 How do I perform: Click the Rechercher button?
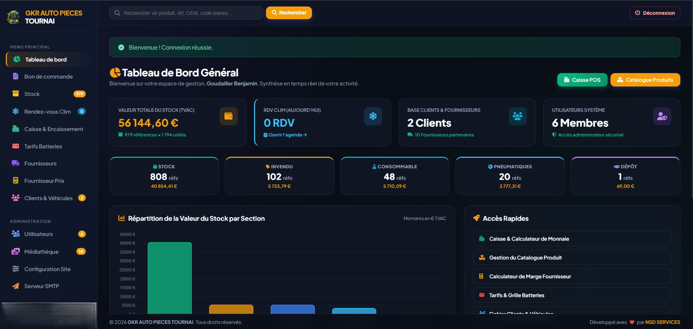[x=289, y=13]
